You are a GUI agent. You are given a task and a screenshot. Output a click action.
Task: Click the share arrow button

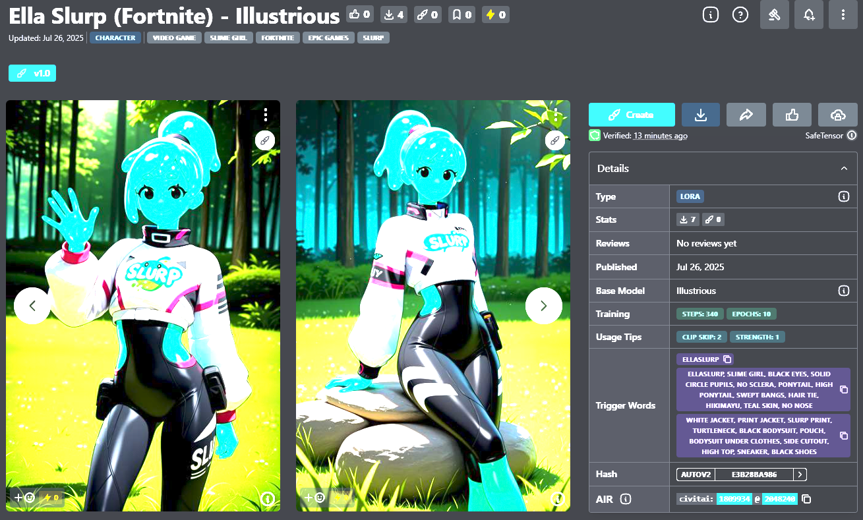tap(746, 115)
